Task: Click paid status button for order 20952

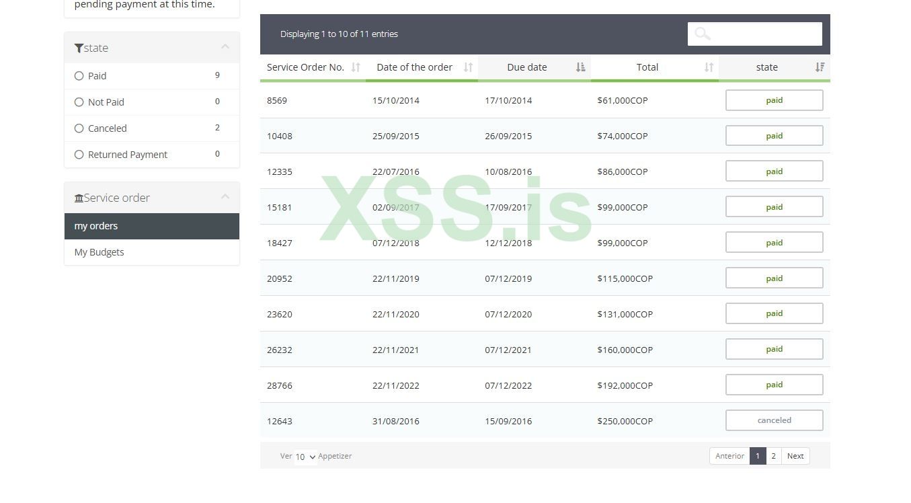Action: click(x=775, y=278)
